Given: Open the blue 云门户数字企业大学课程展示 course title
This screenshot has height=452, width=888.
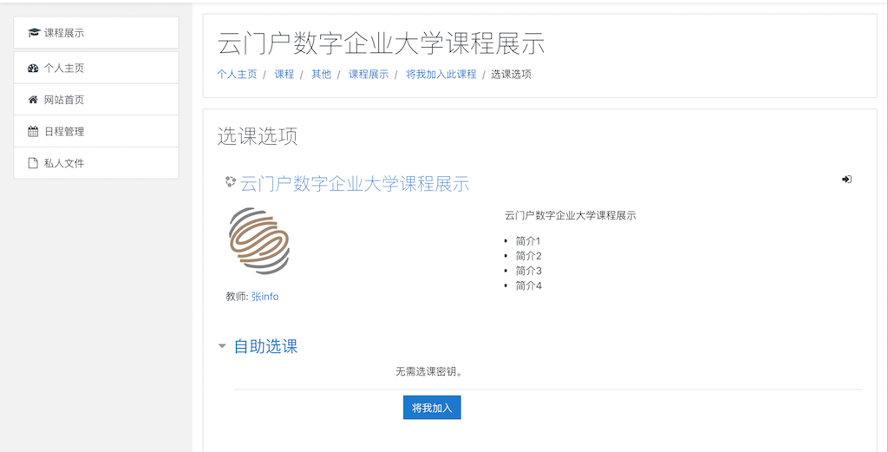Looking at the screenshot, I should 355,184.
